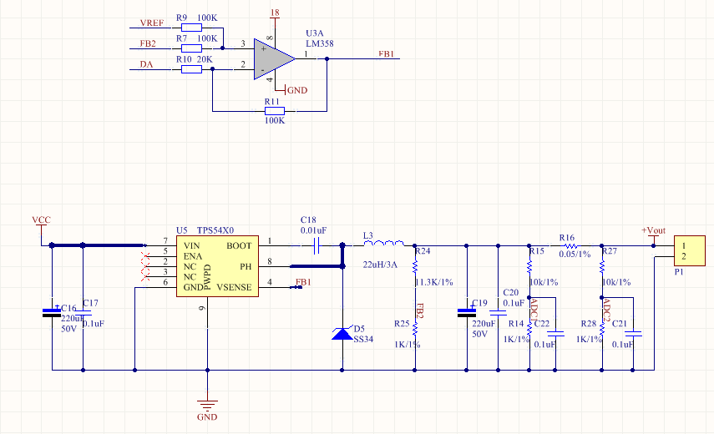Click the PH pin label
714x434 pixels.
click(x=246, y=266)
